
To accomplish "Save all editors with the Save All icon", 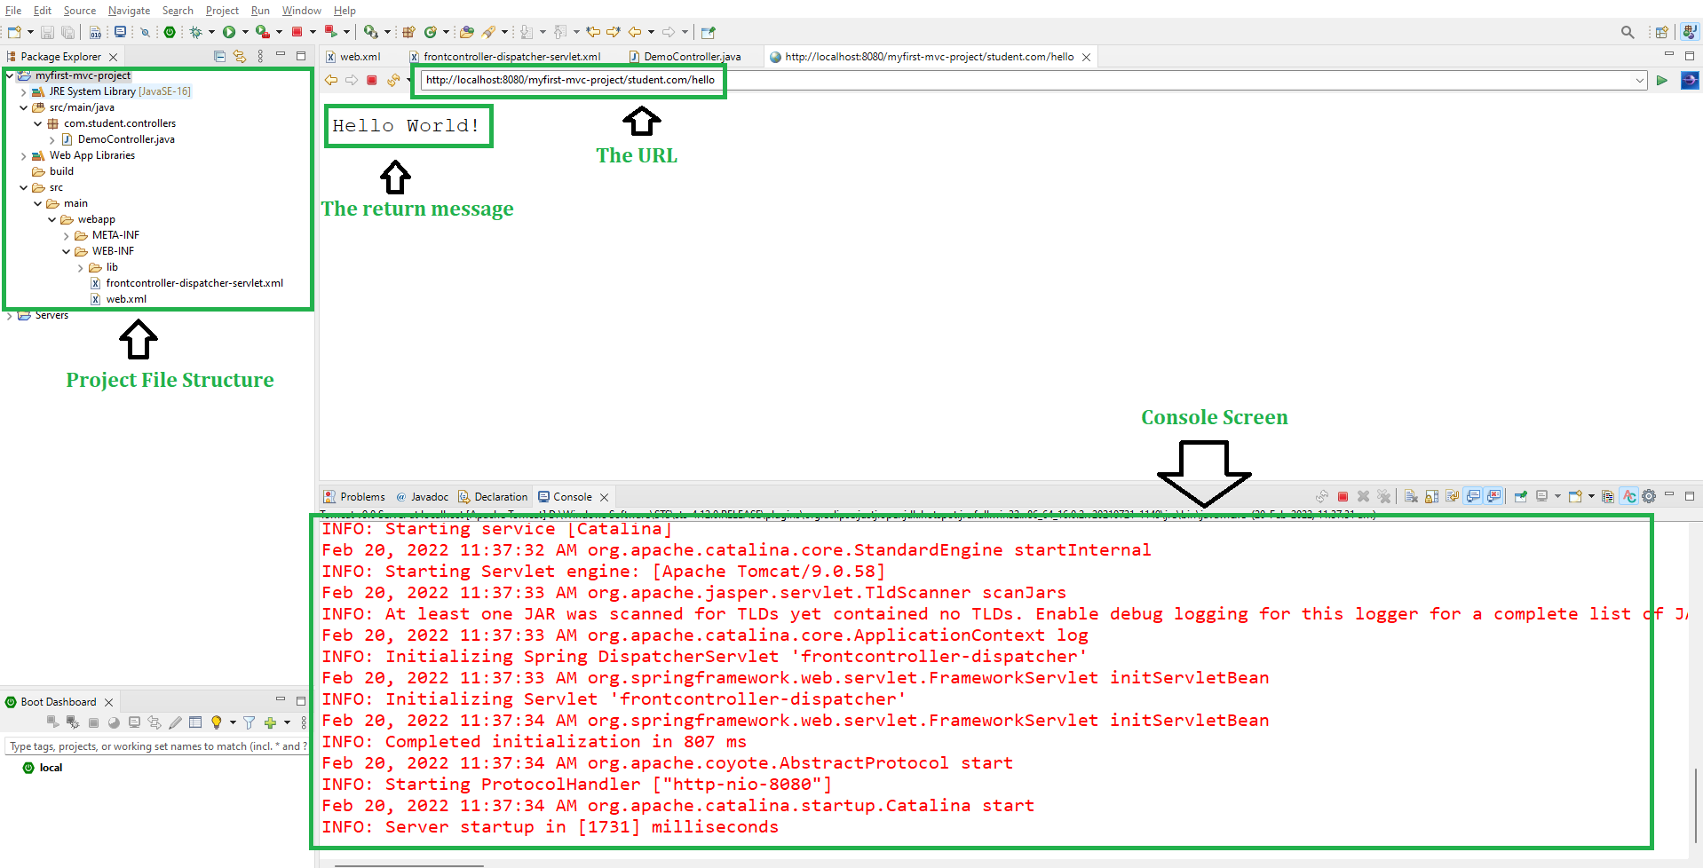I will point(67,32).
